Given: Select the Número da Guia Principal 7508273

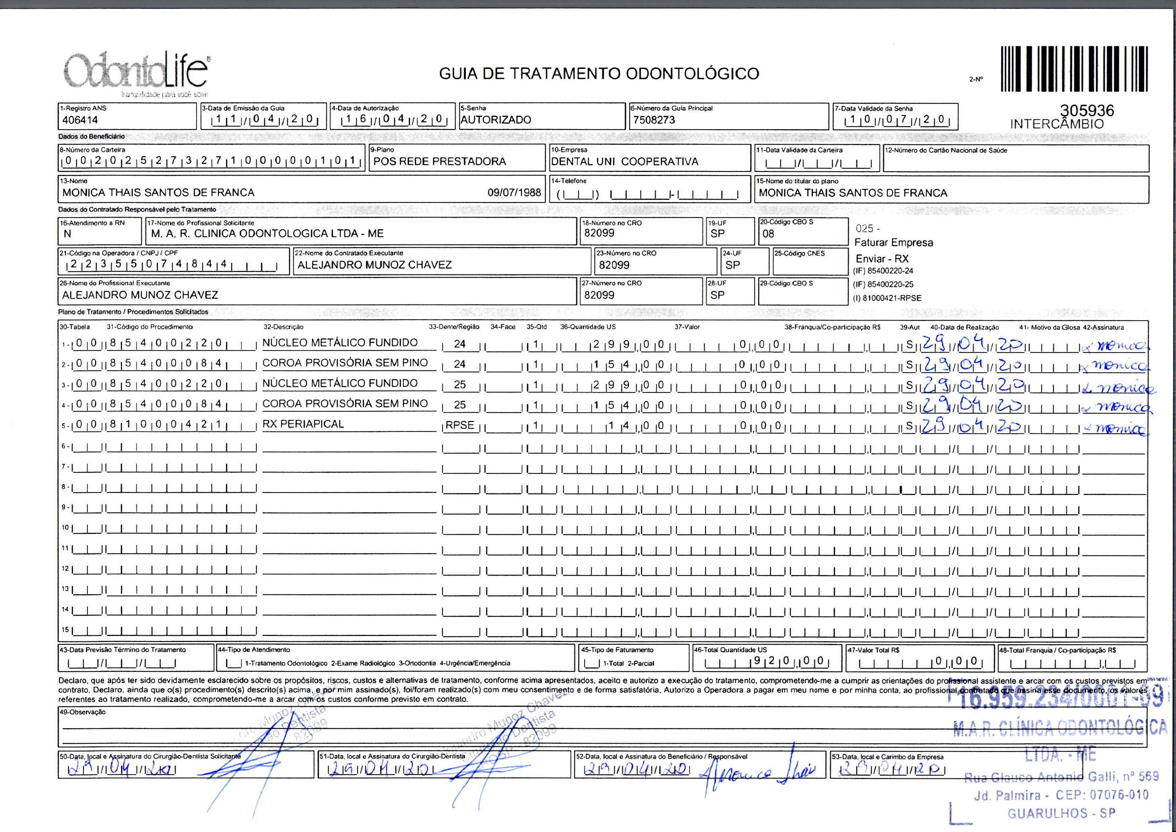Looking at the screenshot, I should (x=654, y=121).
